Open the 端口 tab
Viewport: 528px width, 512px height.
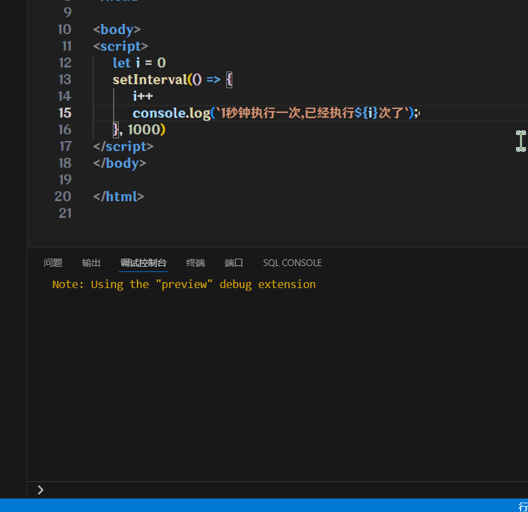point(234,263)
